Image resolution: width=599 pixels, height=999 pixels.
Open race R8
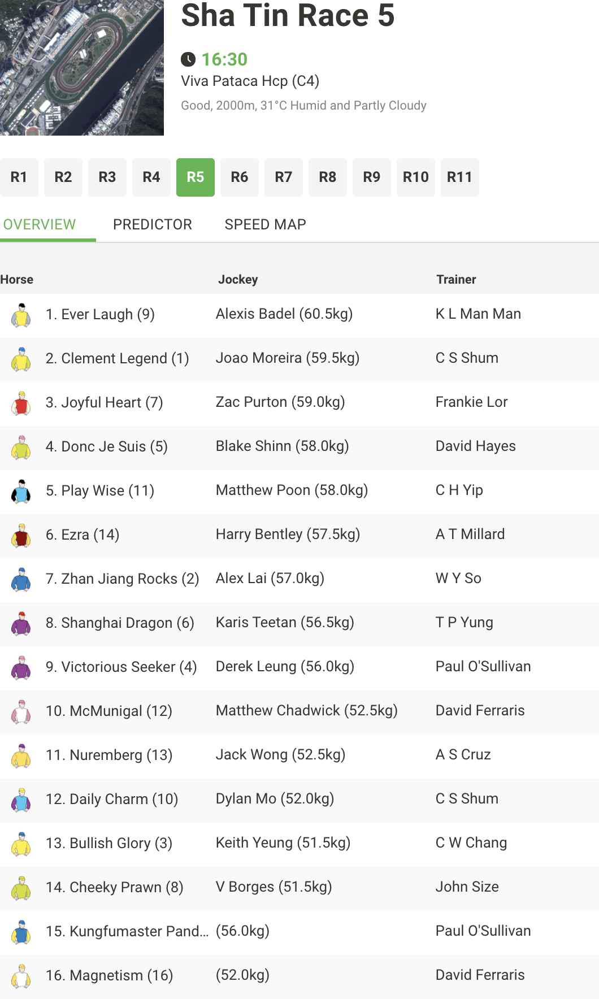[x=328, y=177]
